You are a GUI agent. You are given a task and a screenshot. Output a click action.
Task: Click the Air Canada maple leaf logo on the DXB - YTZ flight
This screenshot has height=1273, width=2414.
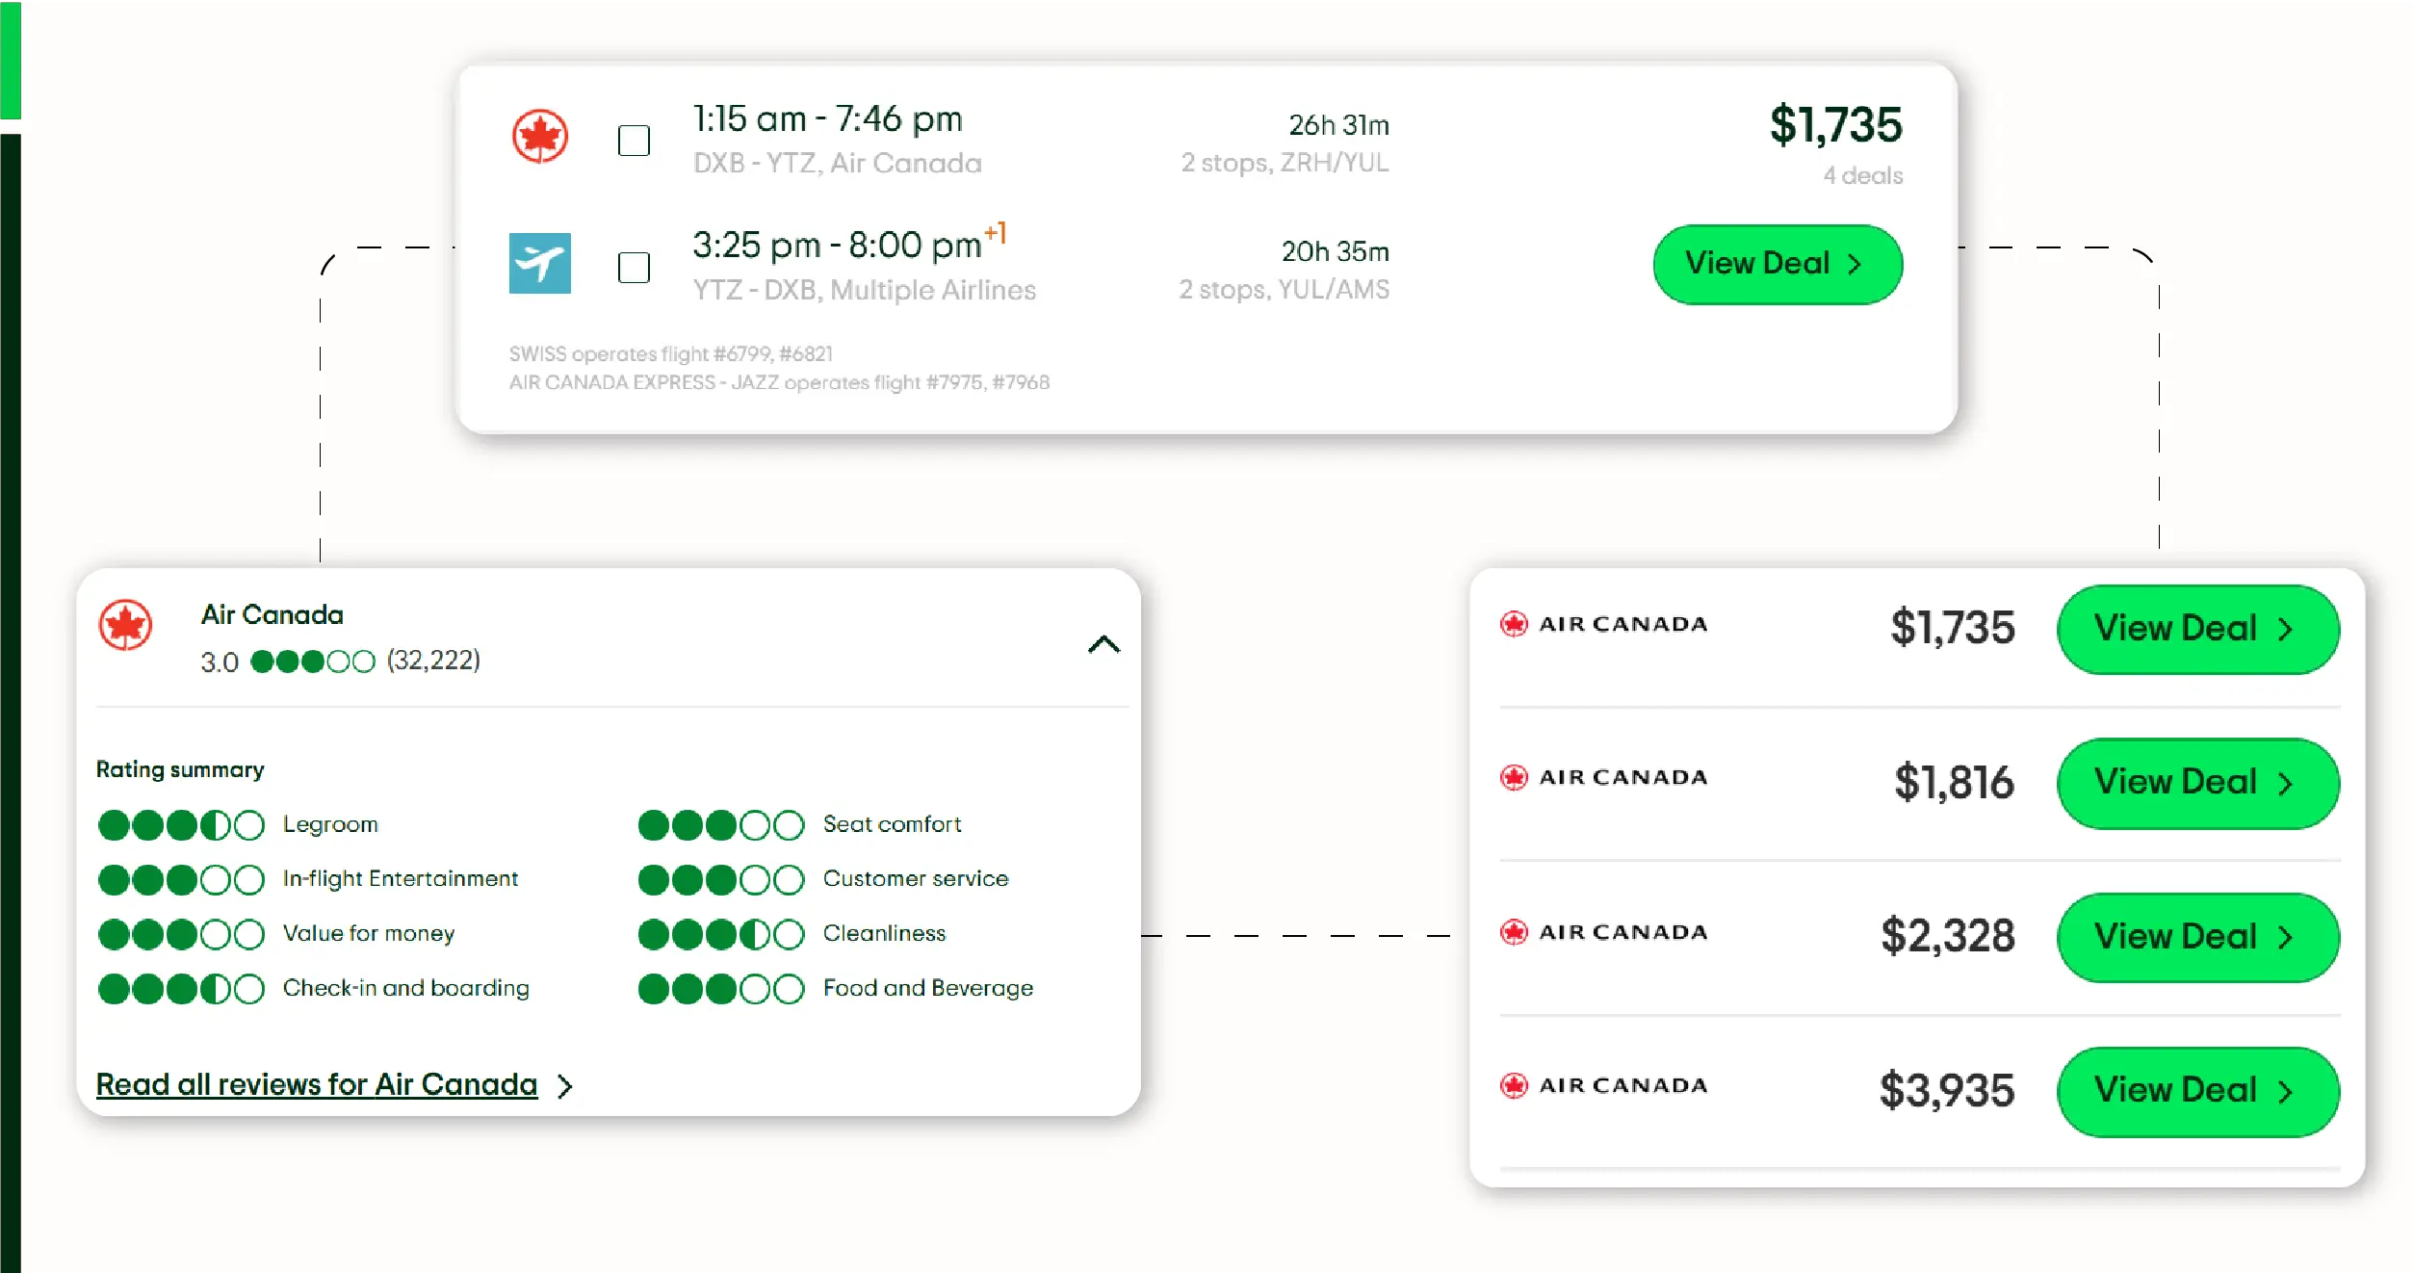(x=539, y=137)
